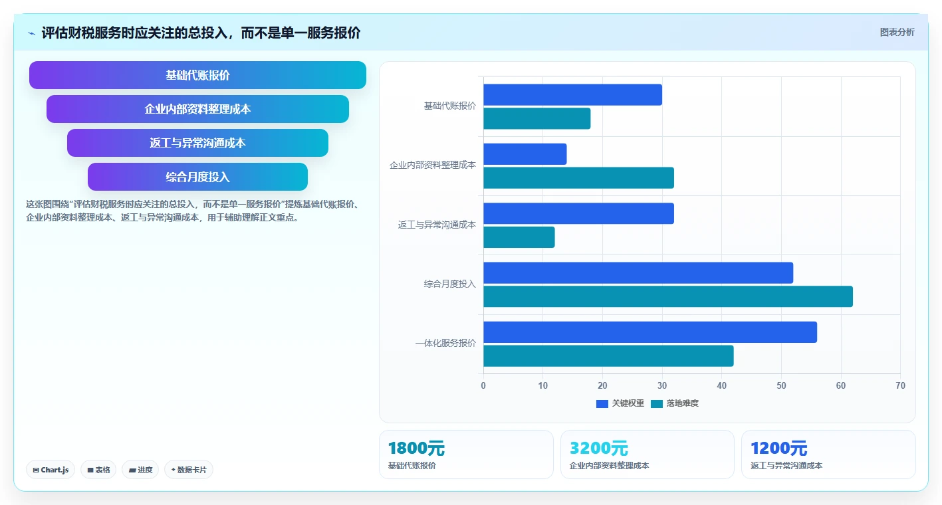This screenshot has width=942, height=505.
Task: Click the teal 综合月度投入 chart bar
Action: pos(668,296)
